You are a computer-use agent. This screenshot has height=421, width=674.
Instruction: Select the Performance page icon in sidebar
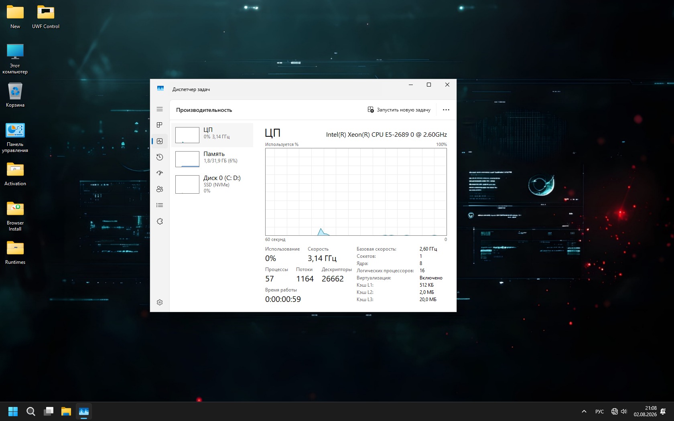160,141
